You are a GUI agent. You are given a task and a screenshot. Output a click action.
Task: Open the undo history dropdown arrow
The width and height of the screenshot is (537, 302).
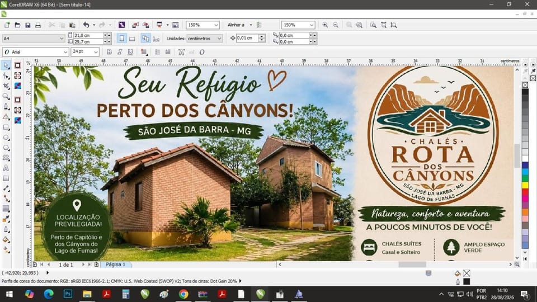[94, 25]
